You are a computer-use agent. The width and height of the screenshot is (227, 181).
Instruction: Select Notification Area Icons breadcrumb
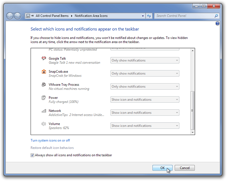tap(91, 16)
